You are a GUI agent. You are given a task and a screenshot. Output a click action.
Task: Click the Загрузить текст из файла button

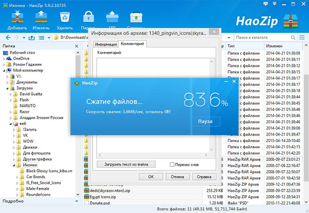(126, 164)
